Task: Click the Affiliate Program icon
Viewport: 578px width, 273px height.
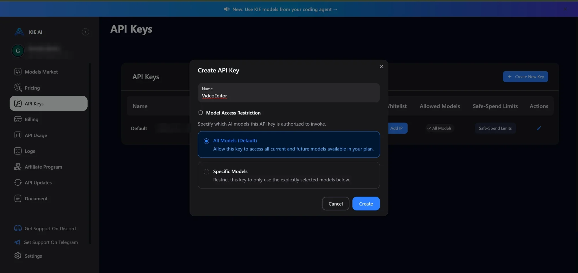Action: click(x=18, y=167)
